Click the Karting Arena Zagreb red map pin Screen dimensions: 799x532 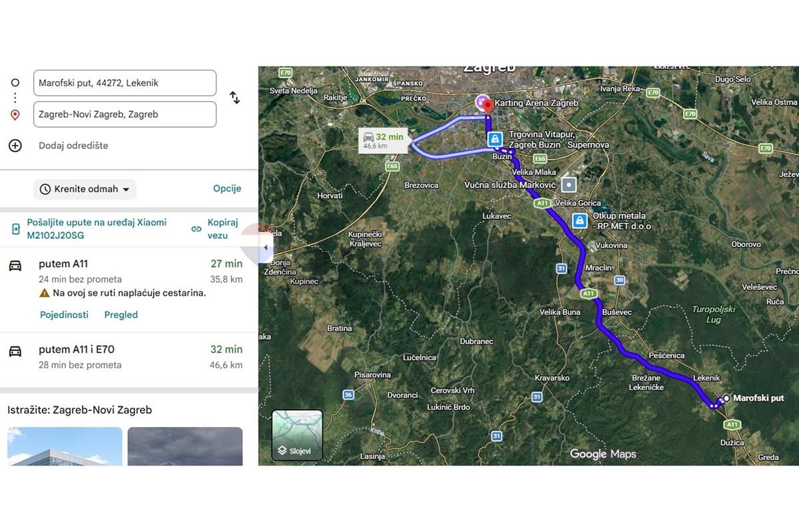pyautogui.click(x=488, y=105)
